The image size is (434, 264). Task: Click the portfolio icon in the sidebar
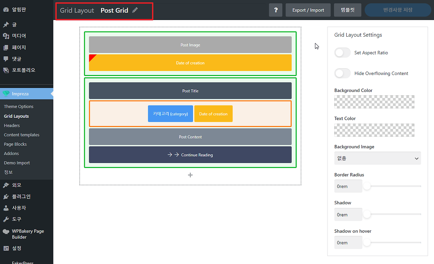[6, 70]
